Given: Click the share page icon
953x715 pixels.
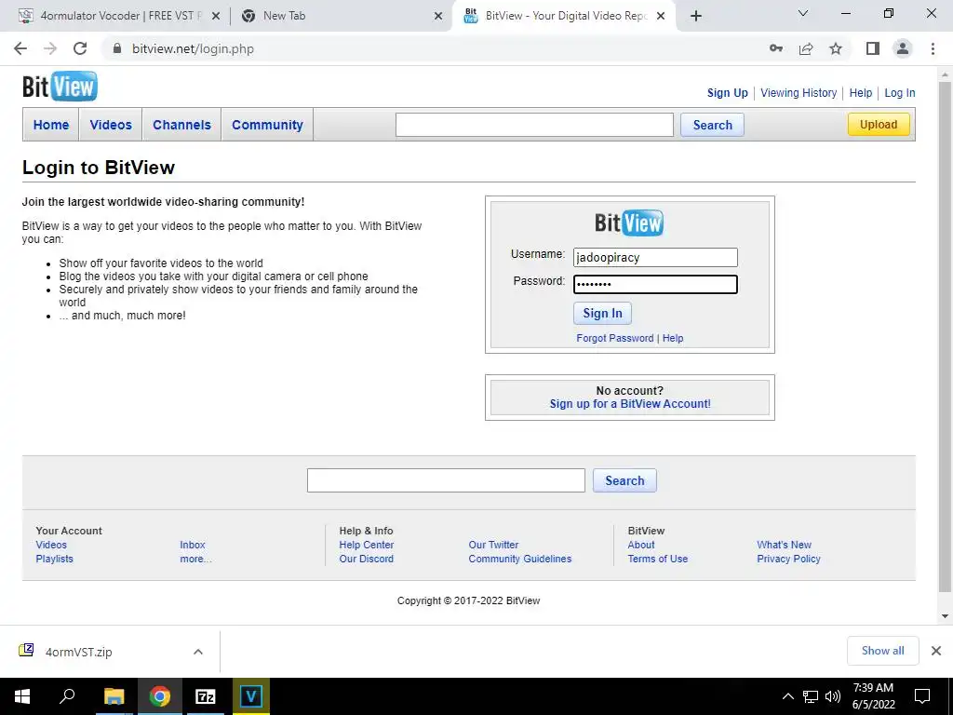Looking at the screenshot, I should [x=806, y=48].
